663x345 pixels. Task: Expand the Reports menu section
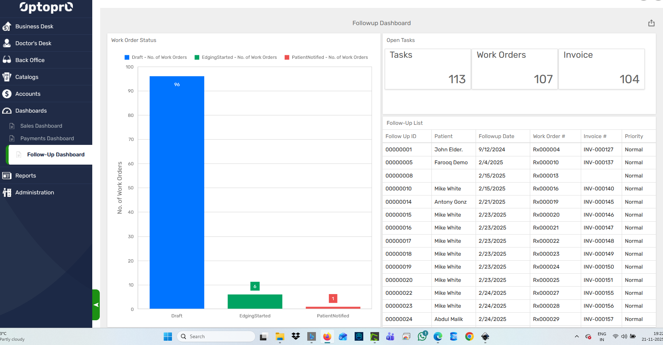[x=26, y=175]
